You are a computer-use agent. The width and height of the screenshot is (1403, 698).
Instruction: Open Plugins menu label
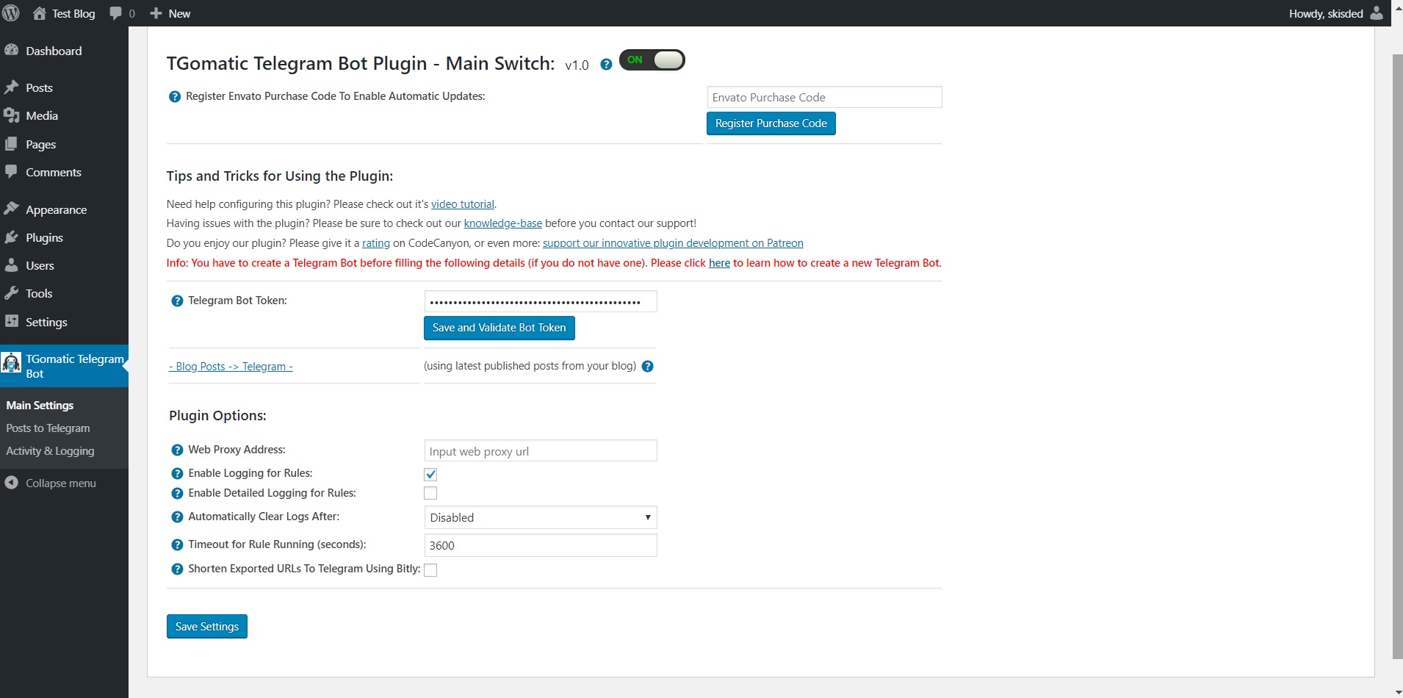tap(44, 237)
